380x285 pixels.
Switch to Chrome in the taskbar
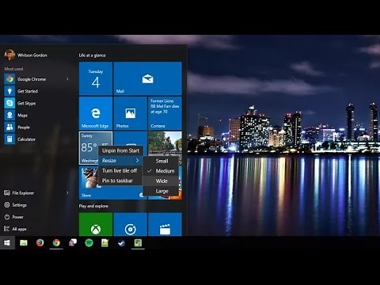pyautogui.click(x=56, y=243)
